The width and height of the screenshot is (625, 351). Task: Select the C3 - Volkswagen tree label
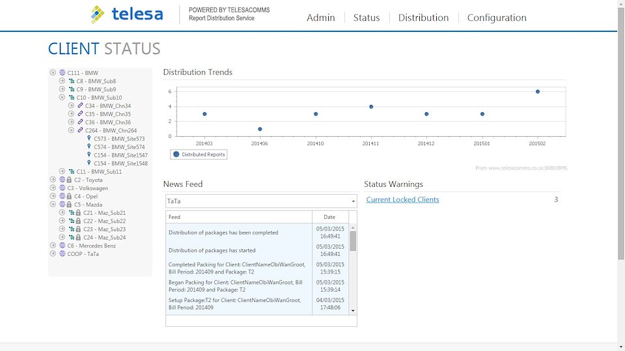tap(88, 188)
